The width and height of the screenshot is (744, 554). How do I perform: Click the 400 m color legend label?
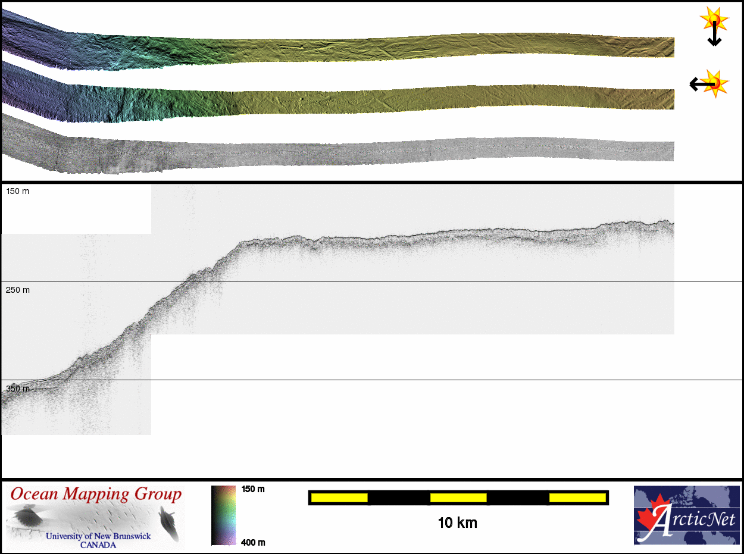pyautogui.click(x=253, y=542)
